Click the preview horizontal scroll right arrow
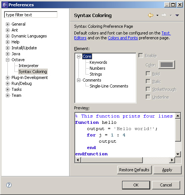 [x=172, y=160]
